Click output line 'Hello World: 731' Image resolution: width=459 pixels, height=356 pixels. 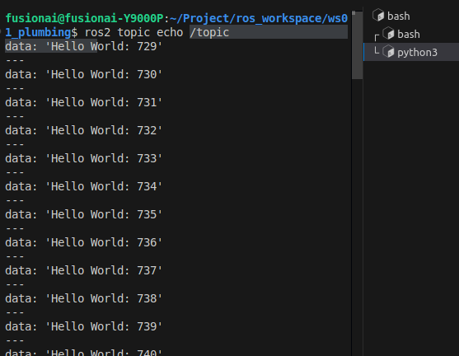pos(83,102)
